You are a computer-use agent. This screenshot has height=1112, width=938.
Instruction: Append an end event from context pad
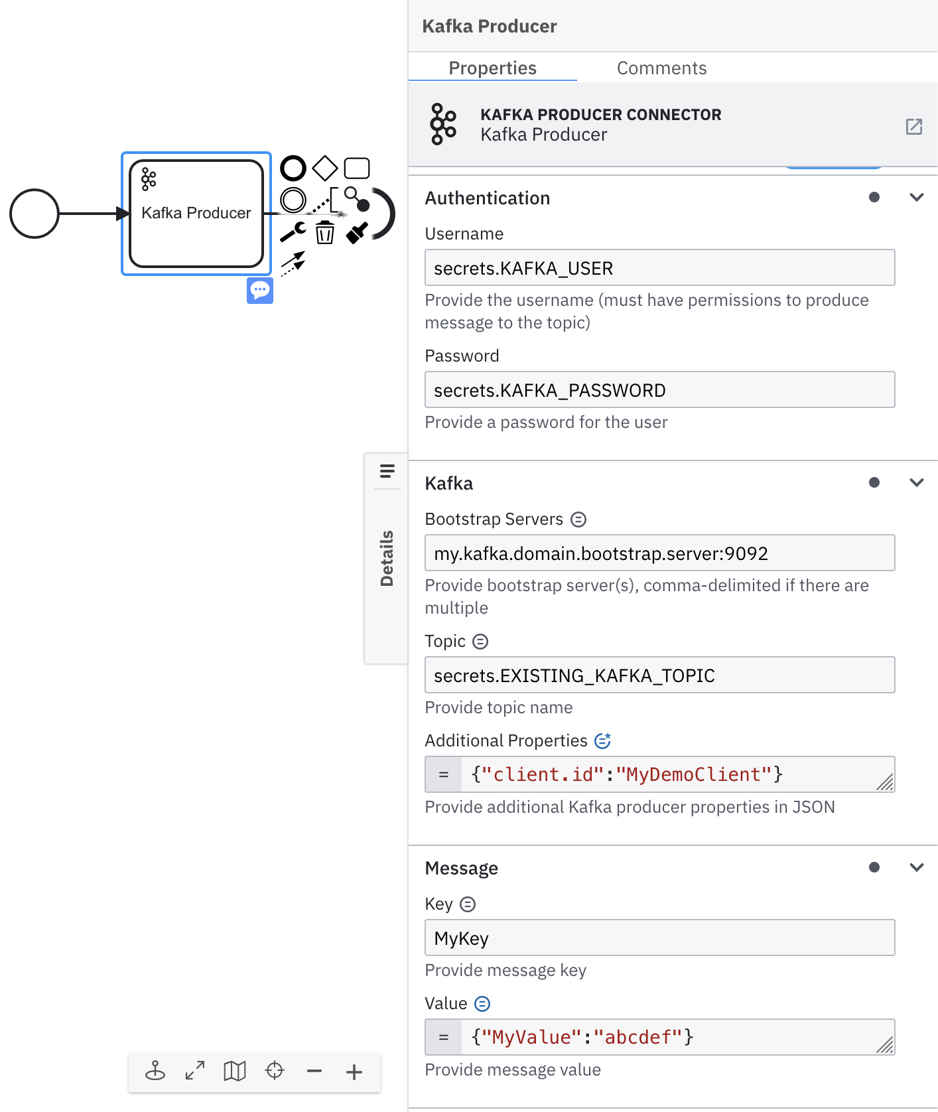[x=293, y=169]
